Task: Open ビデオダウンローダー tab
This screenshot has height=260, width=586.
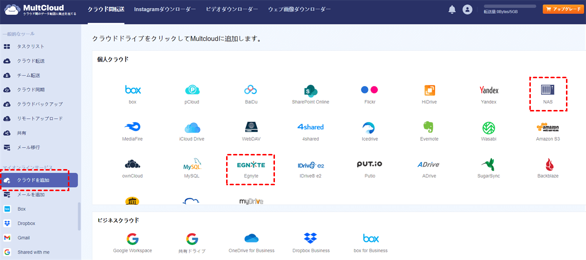Action: (232, 9)
